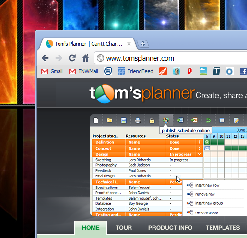Click the Technical group header
Screen dimensions: 247x238
click(x=107, y=182)
